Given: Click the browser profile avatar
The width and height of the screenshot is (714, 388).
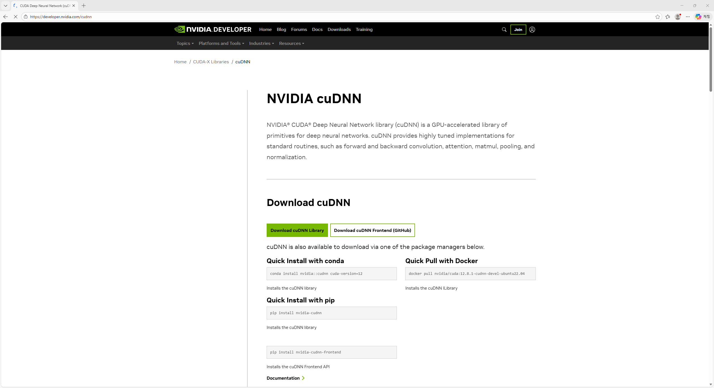Looking at the screenshot, I should pyautogui.click(x=678, y=17).
